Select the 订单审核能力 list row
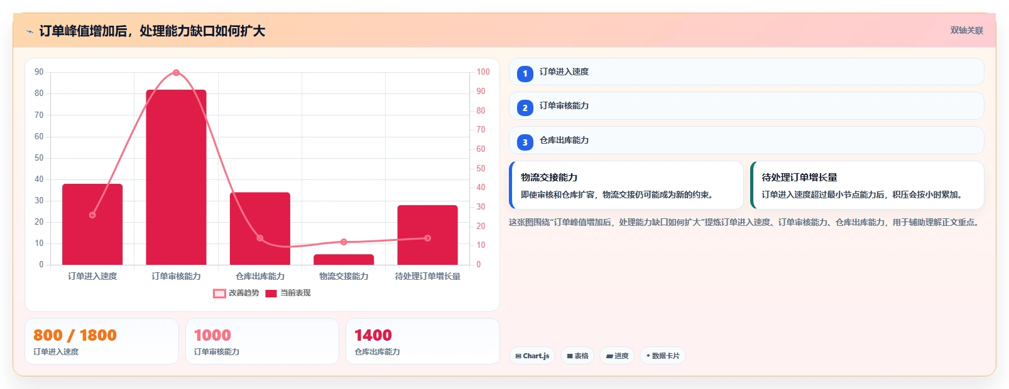 (x=746, y=105)
